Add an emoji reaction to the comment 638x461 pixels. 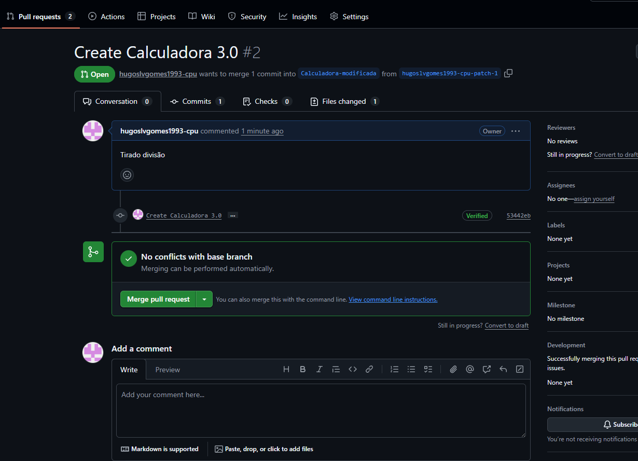pyautogui.click(x=127, y=175)
